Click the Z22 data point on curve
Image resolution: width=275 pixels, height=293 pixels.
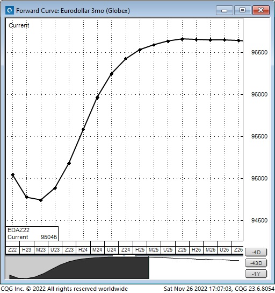[x=13, y=175]
